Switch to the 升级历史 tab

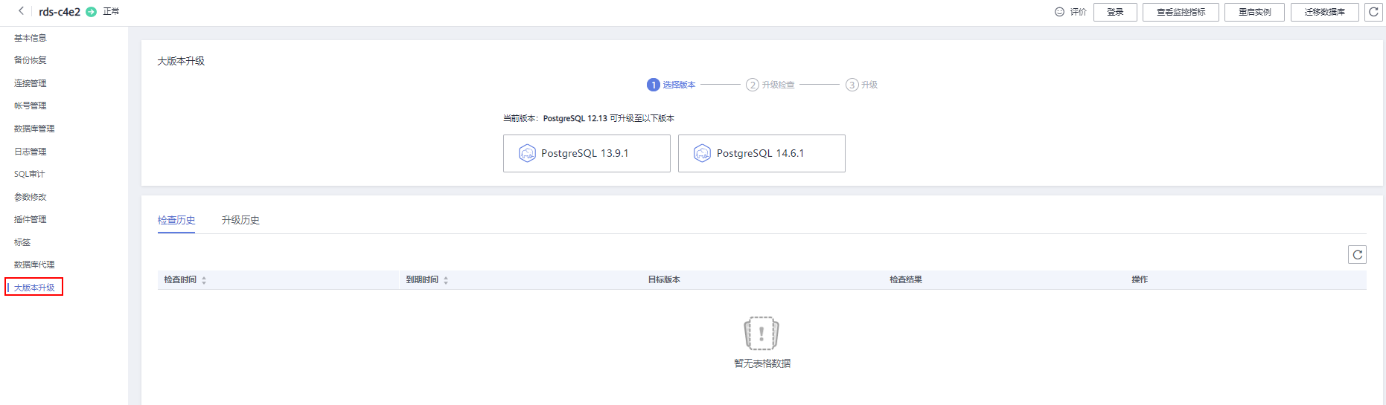[240, 220]
